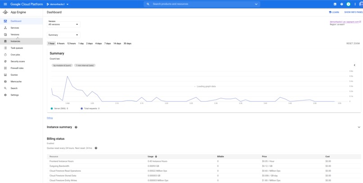363x183 pixels.
Task: Click the quotas reset help icon
Action: 96,148
